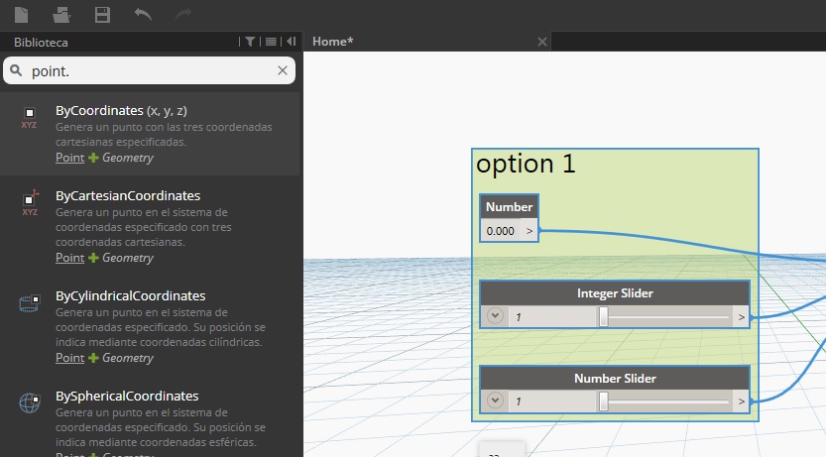
Task: Click the Number Slider handle
Action: (603, 402)
